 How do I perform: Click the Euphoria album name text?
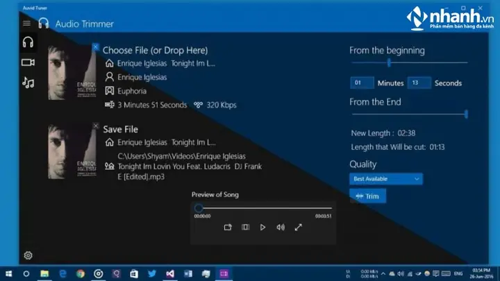pos(132,91)
